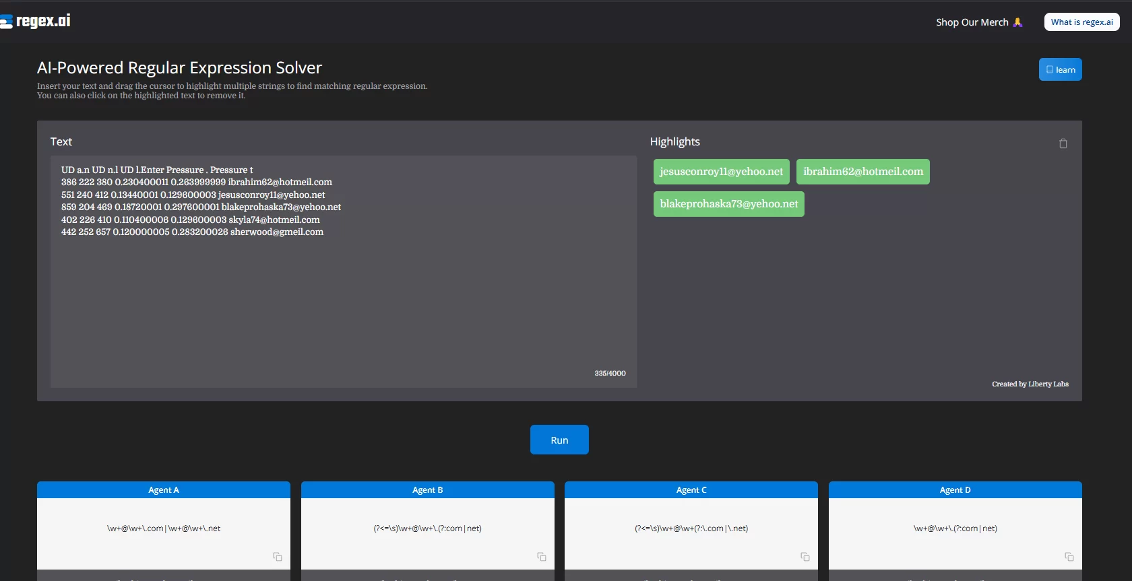Copy Agent C's regular expression
This screenshot has height=581, width=1132.
click(x=805, y=557)
